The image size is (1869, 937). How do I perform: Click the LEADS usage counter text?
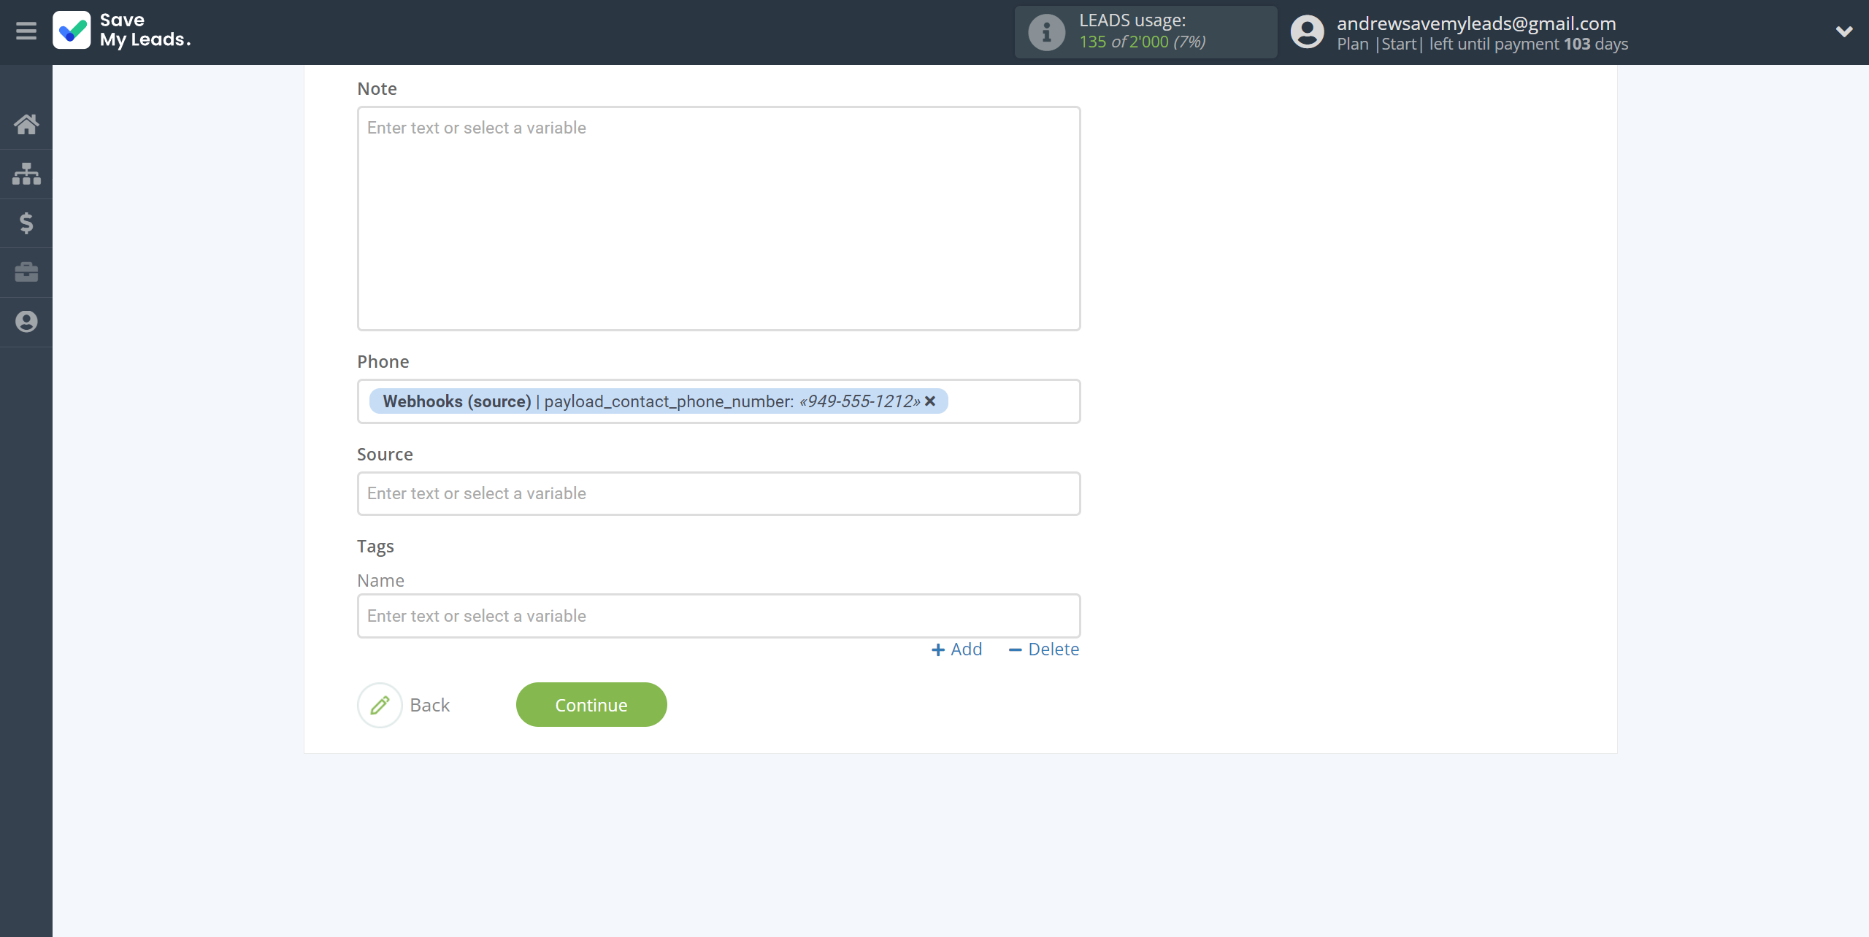(1143, 42)
